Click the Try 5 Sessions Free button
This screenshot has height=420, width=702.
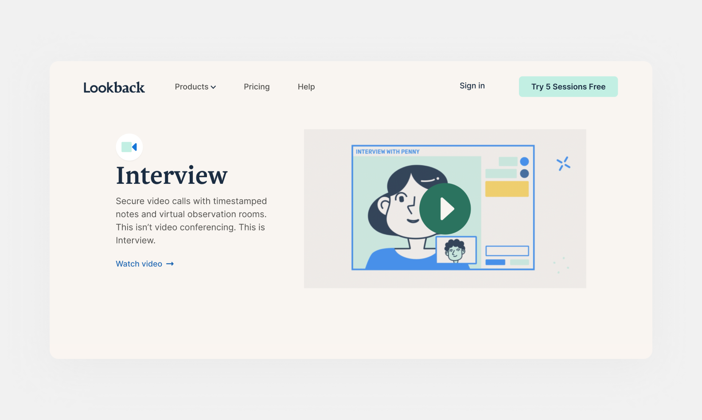(568, 87)
